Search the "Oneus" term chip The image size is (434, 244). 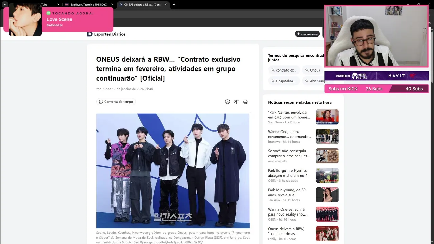click(313, 70)
